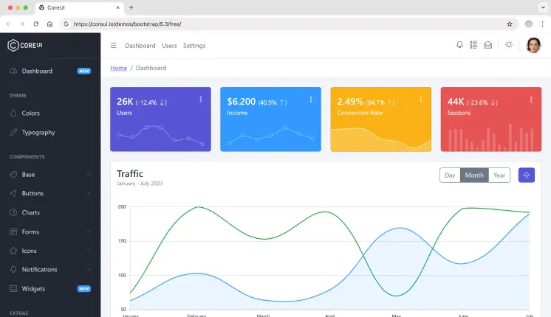Click the cloud download button in Traffic
This screenshot has width=551, height=317.
click(x=527, y=175)
